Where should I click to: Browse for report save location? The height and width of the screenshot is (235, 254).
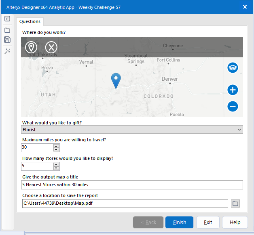(235, 204)
